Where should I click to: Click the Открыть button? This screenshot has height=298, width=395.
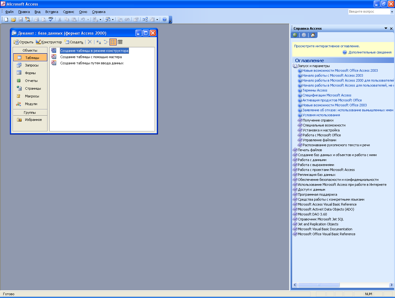click(23, 42)
